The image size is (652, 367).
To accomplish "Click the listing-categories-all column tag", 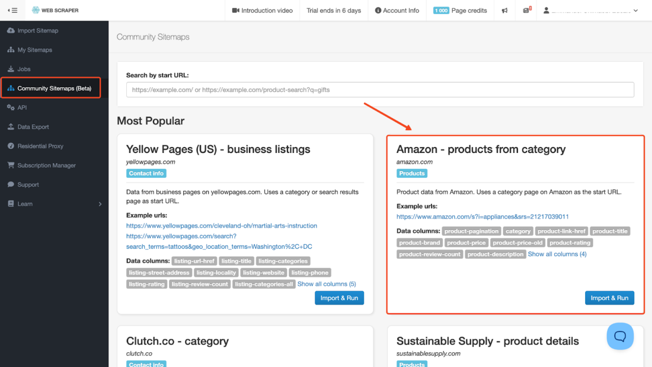I will pyautogui.click(x=264, y=284).
